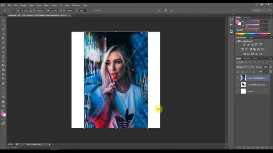Open the Layers panel flyout menu

(270, 59)
